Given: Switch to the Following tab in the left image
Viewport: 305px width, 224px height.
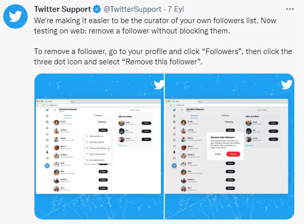Looking at the screenshot, I should [98, 115].
